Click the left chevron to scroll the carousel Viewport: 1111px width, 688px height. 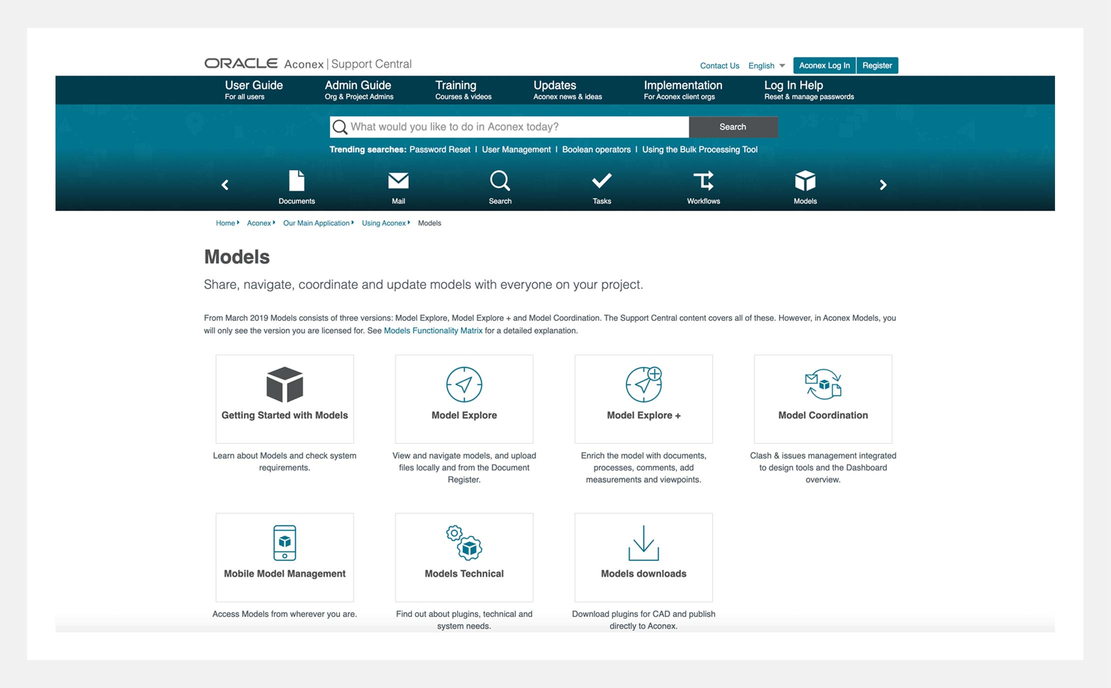[224, 184]
